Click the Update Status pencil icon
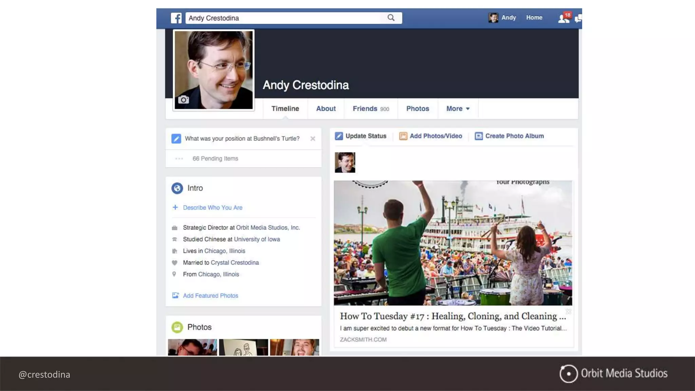 [339, 136]
